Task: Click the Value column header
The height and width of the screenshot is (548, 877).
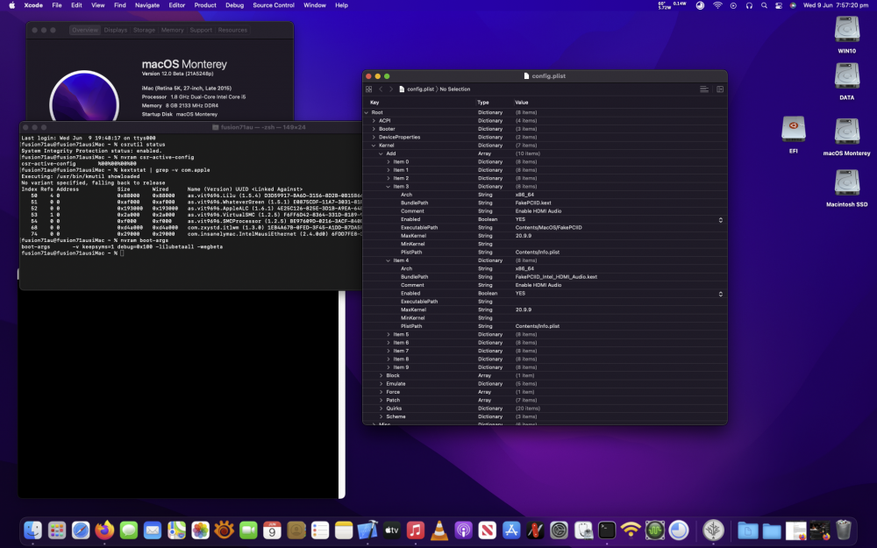Action: [522, 103]
